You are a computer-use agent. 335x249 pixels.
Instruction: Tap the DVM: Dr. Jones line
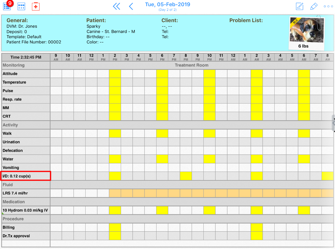tap(22, 26)
